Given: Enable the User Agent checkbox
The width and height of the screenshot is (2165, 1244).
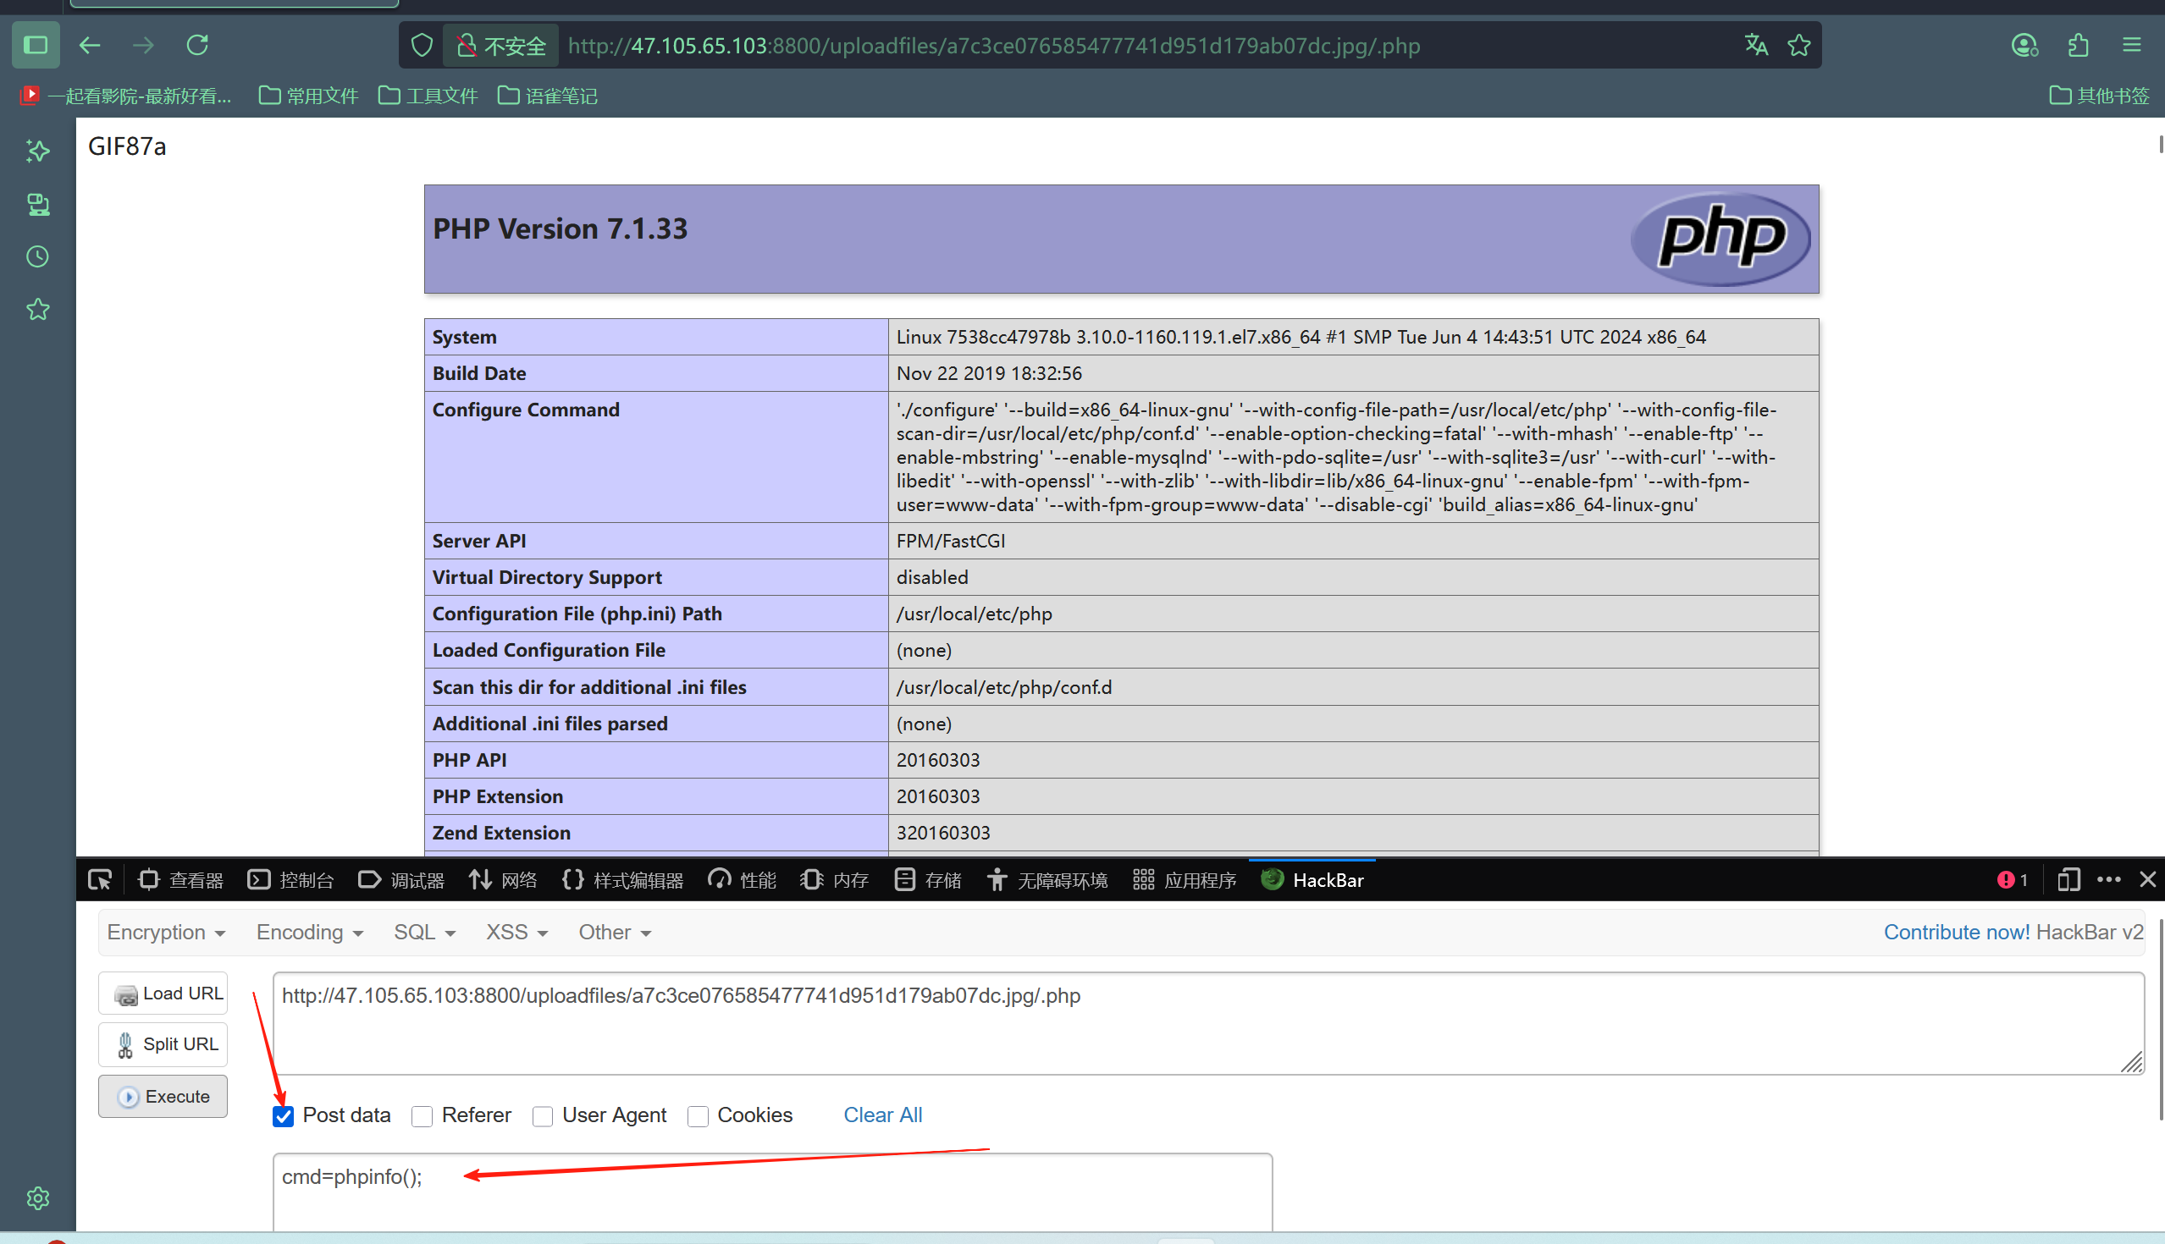Looking at the screenshot, I should click(542, 1116).
